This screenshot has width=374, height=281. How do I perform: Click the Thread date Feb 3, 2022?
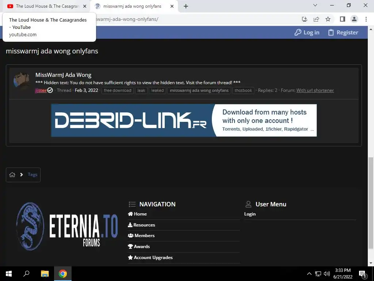(x=86, y=90)
